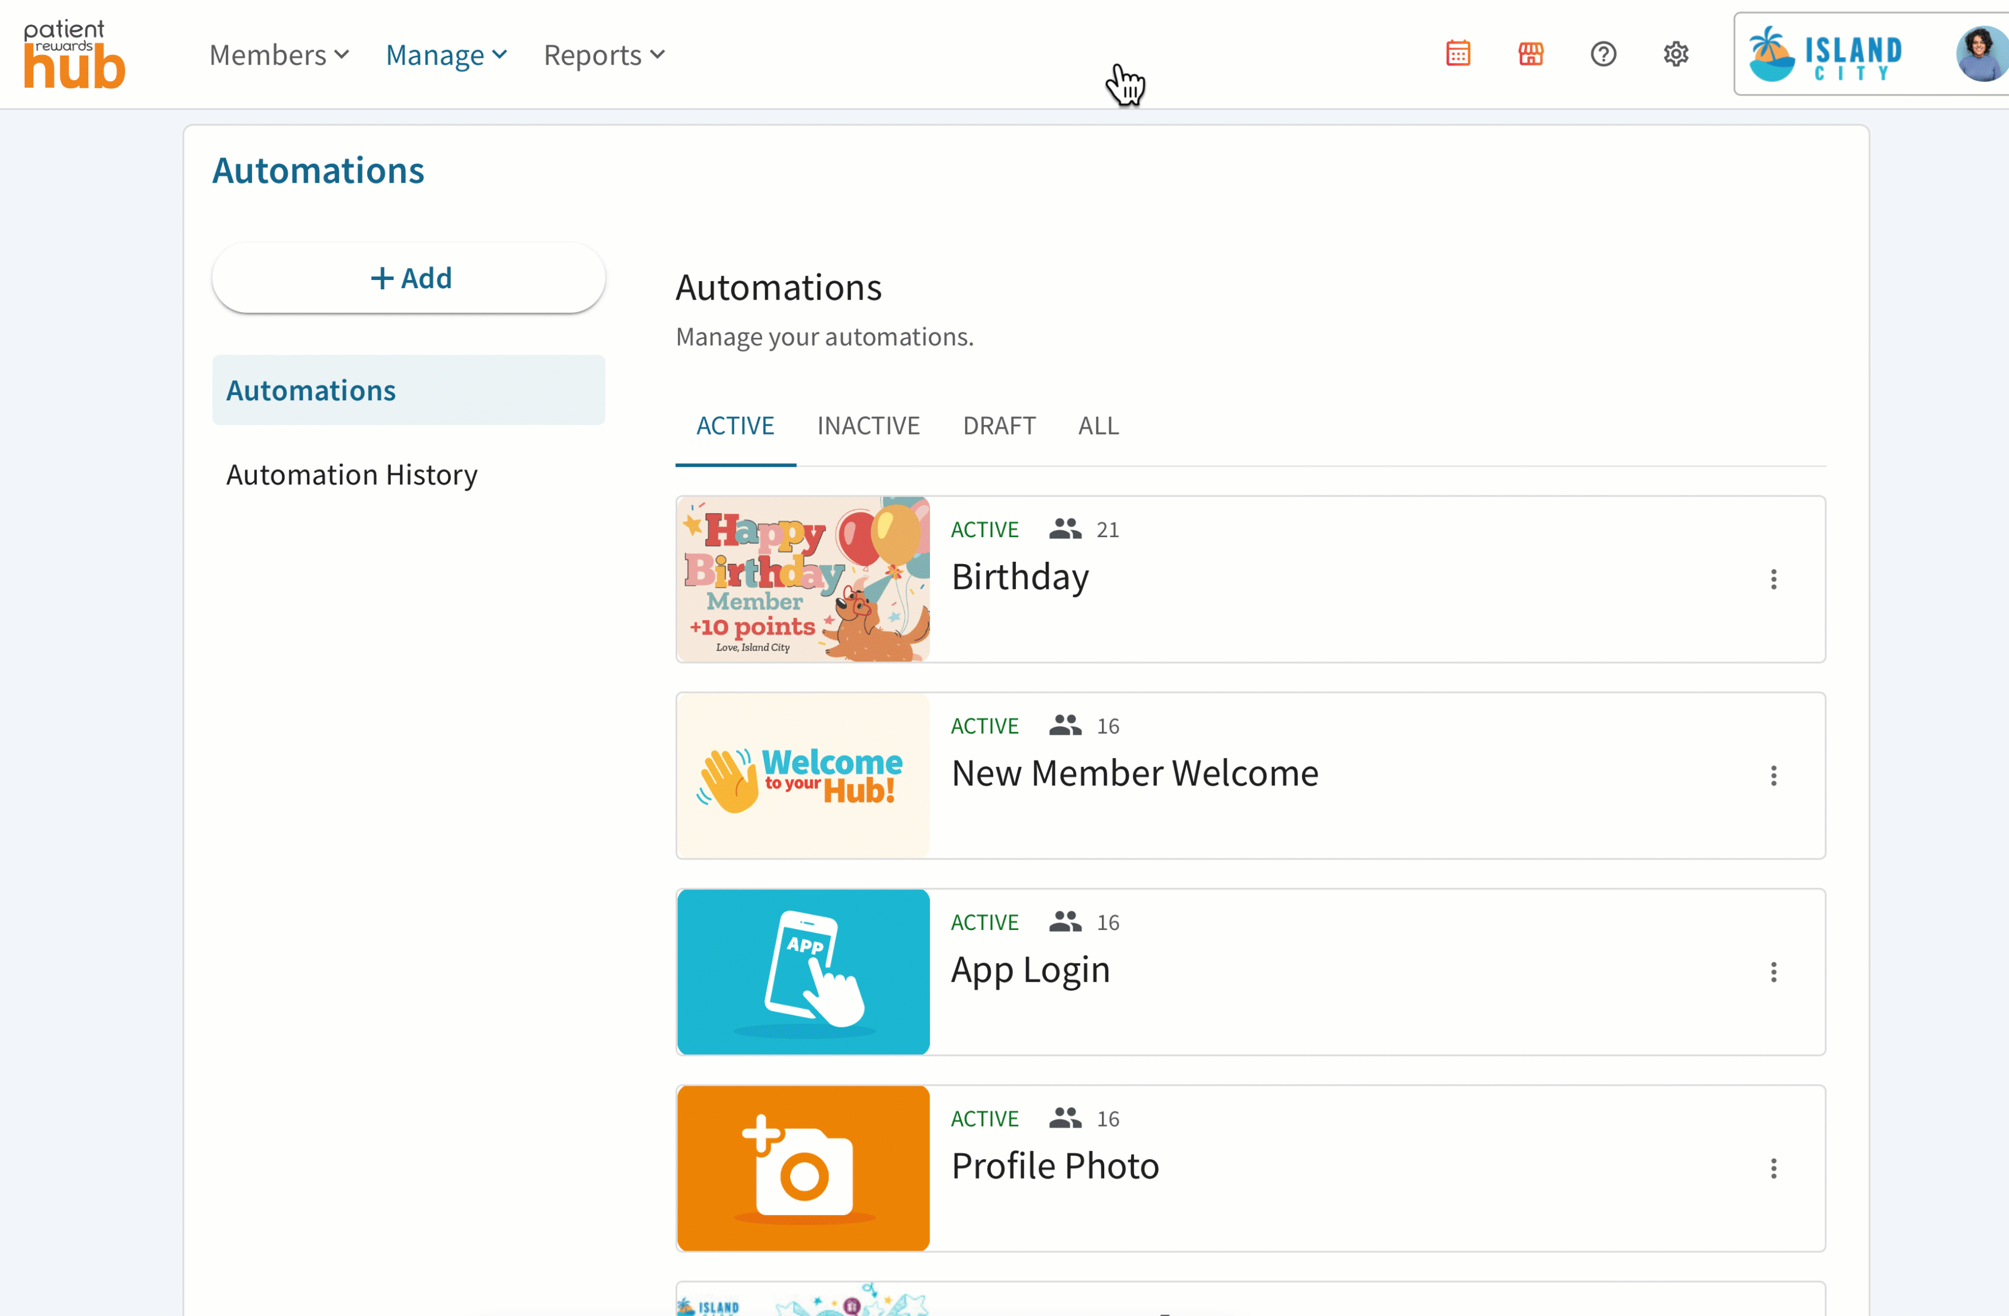Click the 'Manage your automations.' subtitle

click(x=825, y=337)
